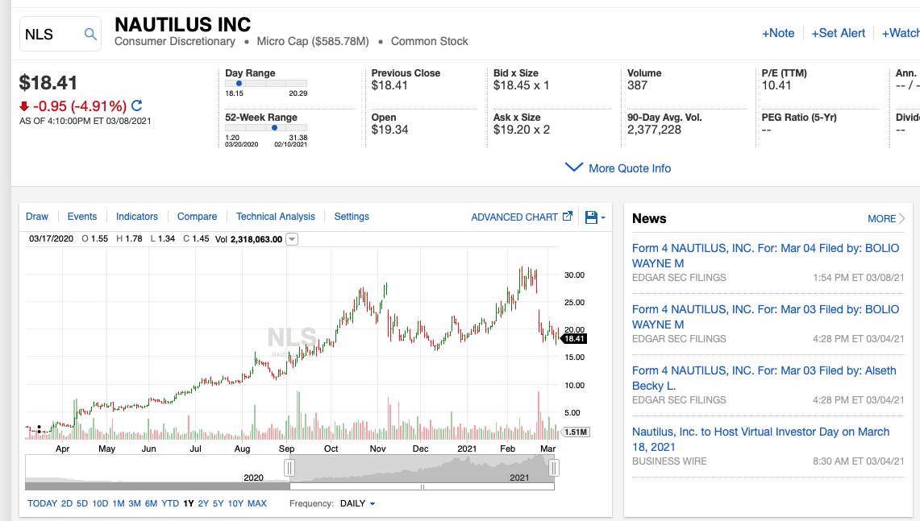920x521 pixels.
Task: Open Form 4 Mar 03 Alseth Becky article
Action: click(x=764, y=378)
